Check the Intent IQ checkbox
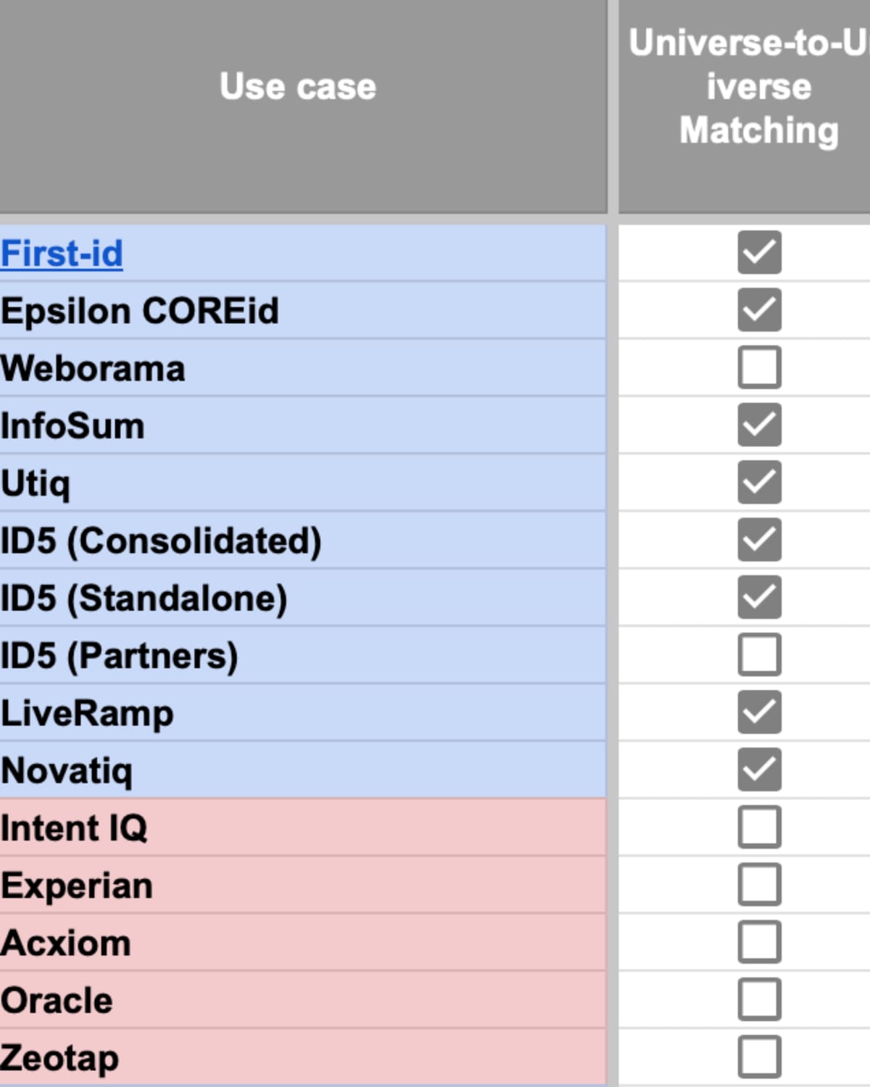The height and width of the screenshot is (1087, 870). [x=759, y=827]
